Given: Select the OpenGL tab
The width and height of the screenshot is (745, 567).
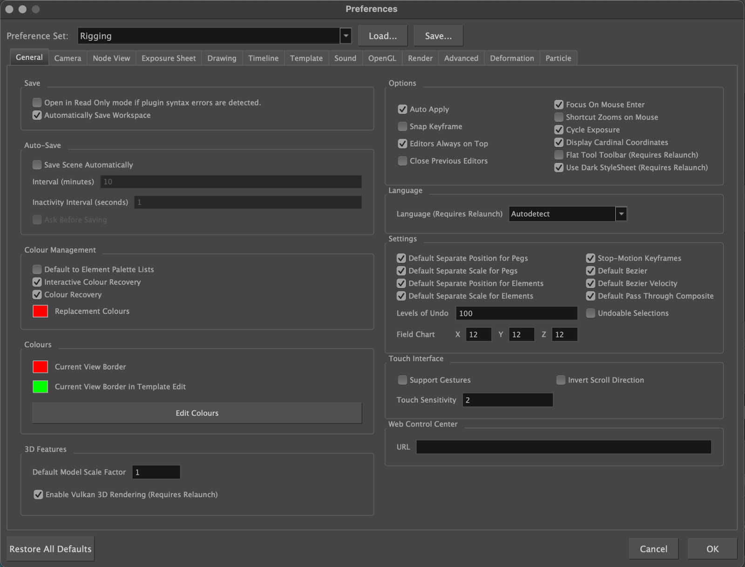Looking at the screenshot, I should point(382,58).
